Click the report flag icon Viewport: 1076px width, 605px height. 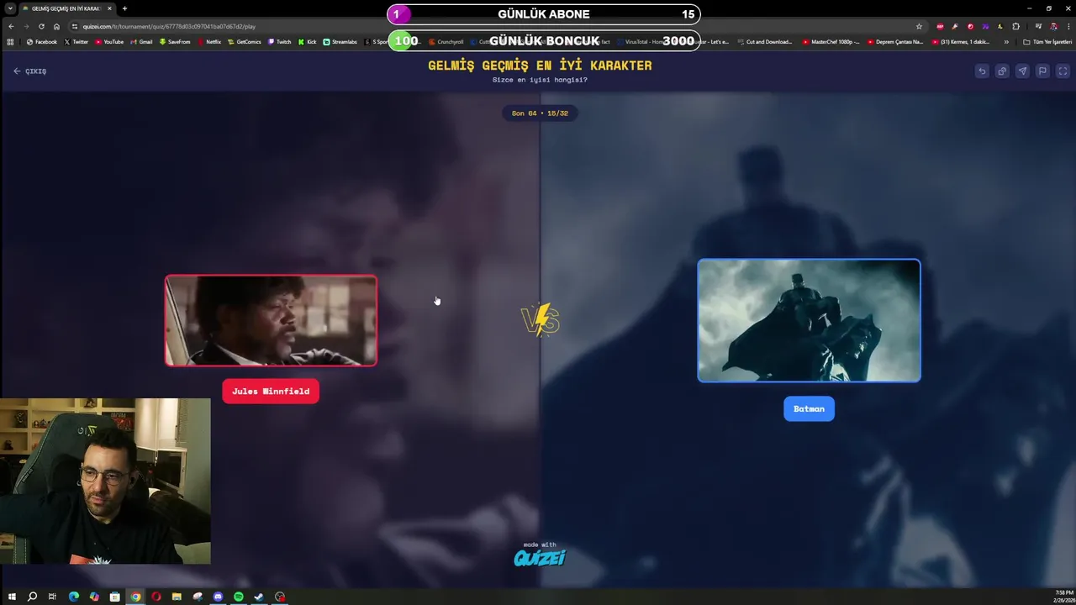[x=1042, y=71]
